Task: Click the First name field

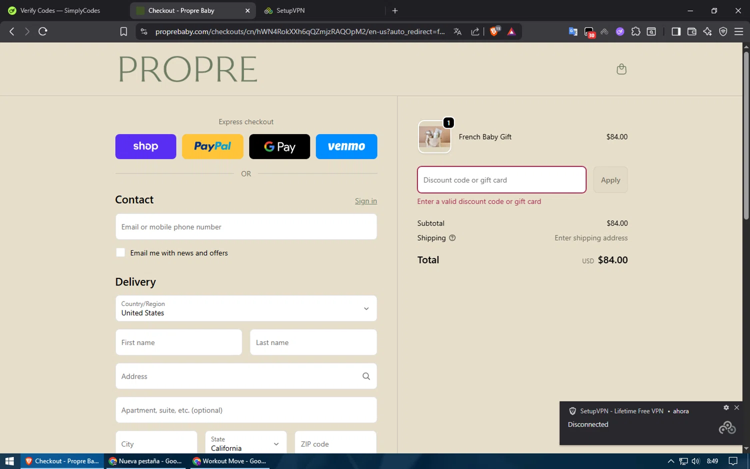Action: [x=178, y=342]
